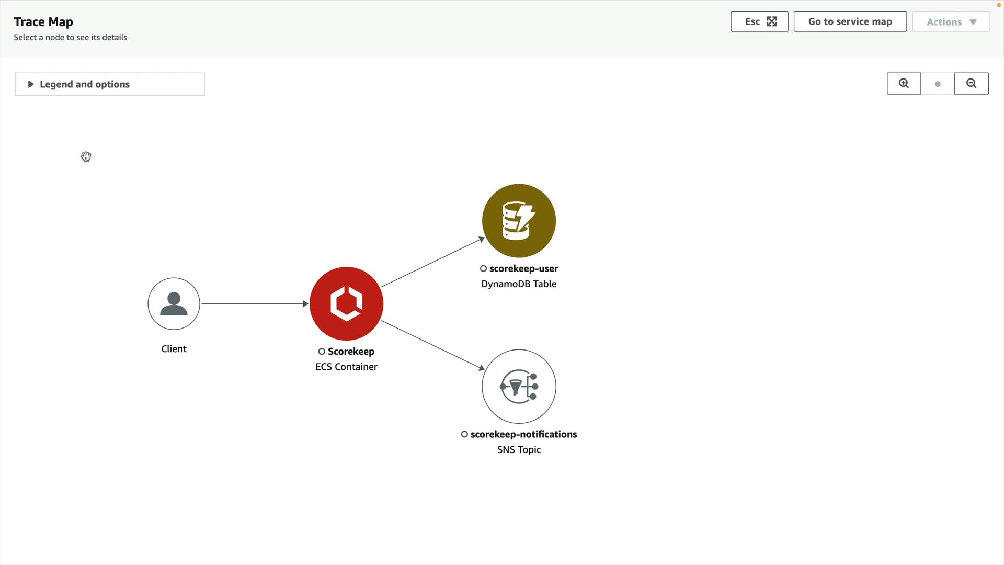Click the Legend and options disclosure triangle

point(30,84)
